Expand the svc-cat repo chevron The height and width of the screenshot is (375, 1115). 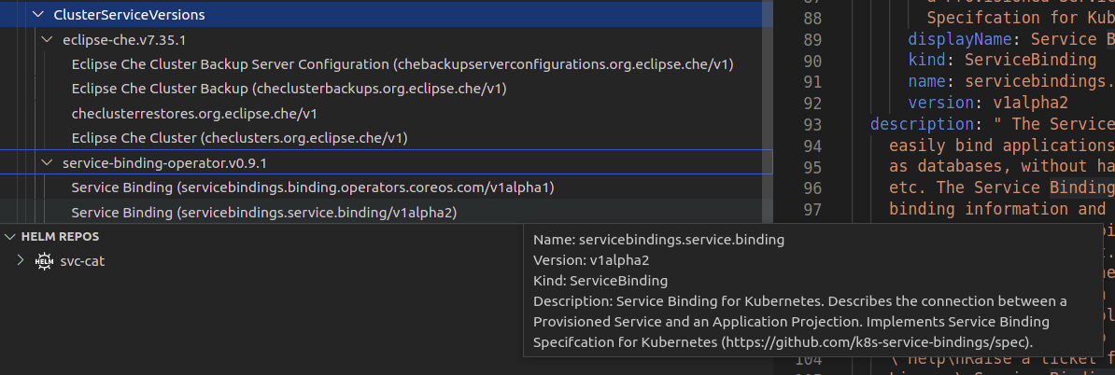[x=21, y=261]
